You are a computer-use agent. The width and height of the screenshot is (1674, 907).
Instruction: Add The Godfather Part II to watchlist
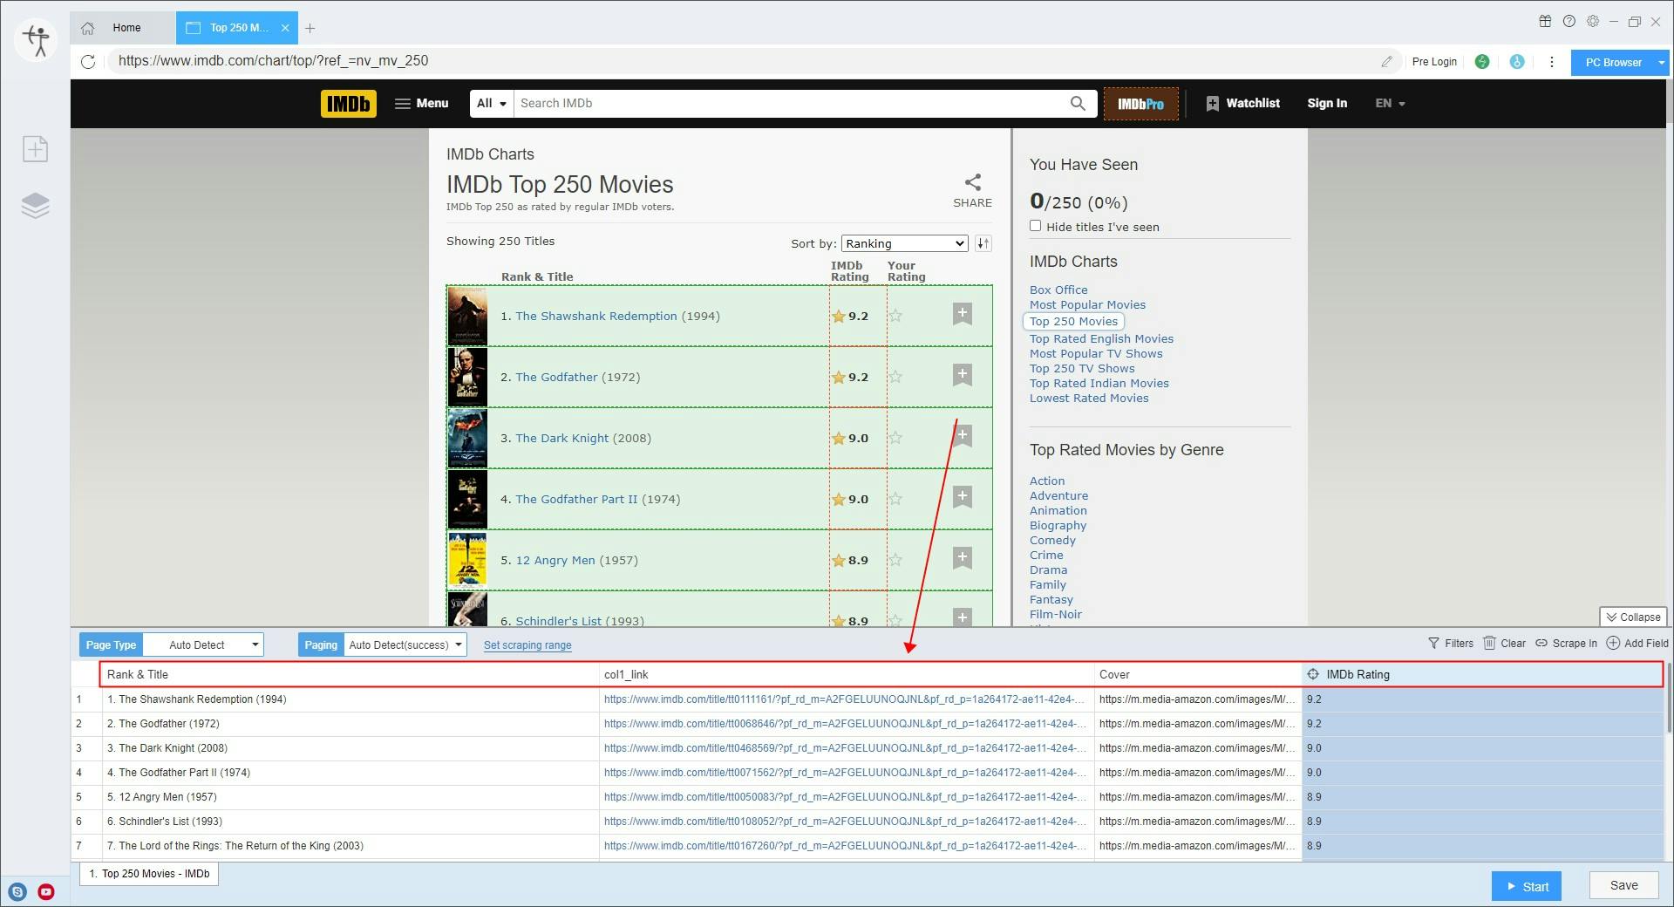962,497
